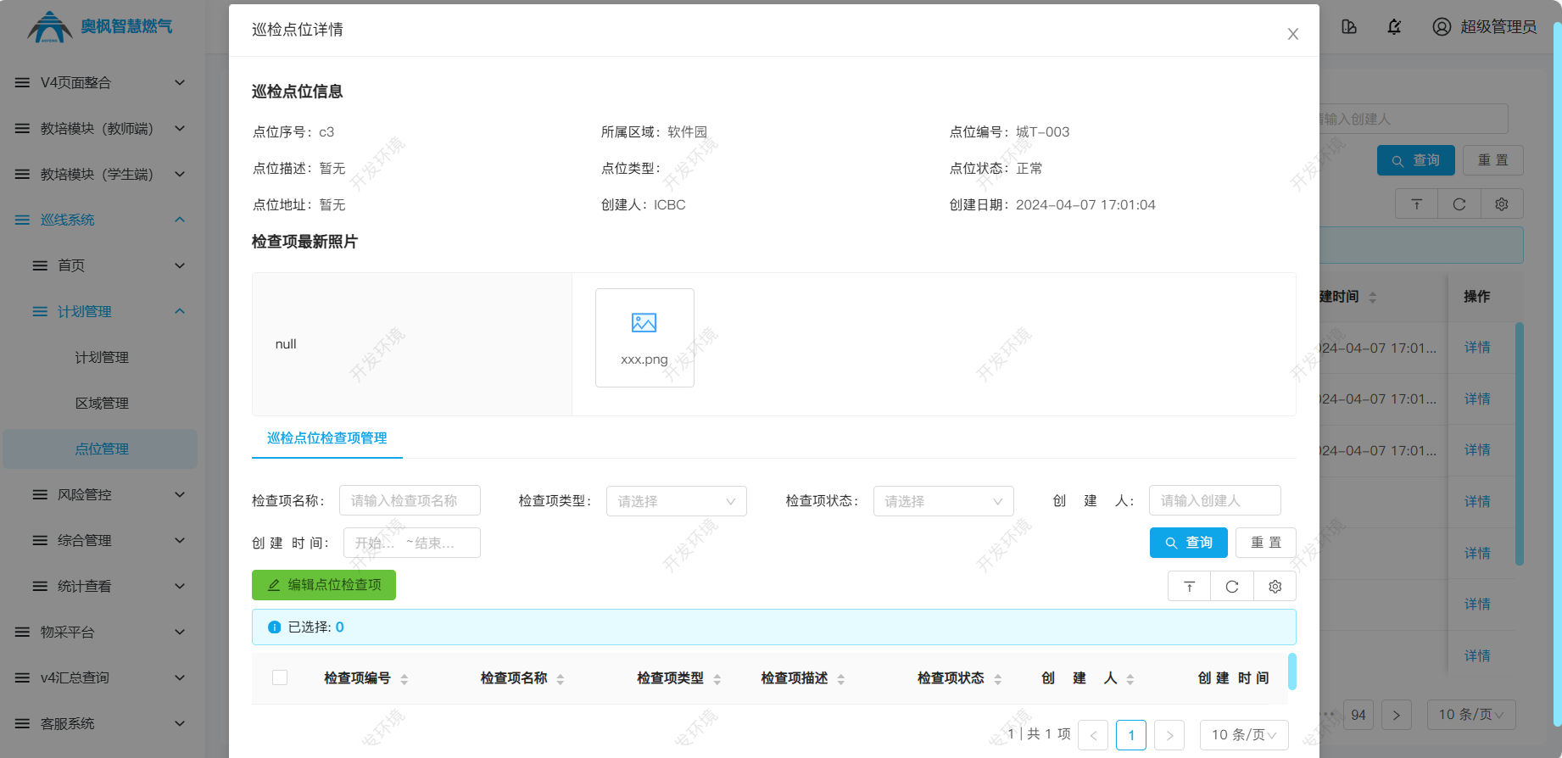Expand 统计查看 sidebar submenu
This screenshot has width=1562, height=758.
100,586
